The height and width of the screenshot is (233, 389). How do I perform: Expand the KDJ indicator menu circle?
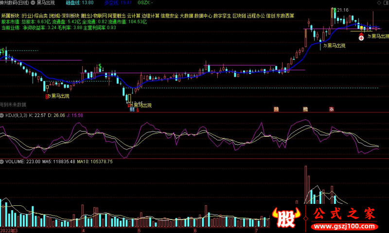click(2, 116)
